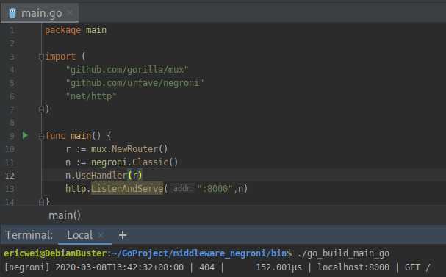
Task: Click mux.NewRouter() call
Action: click(129, 148)
